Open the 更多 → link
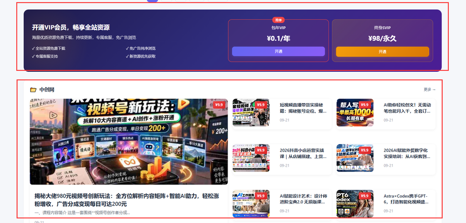466x223 pixels. 430,89
